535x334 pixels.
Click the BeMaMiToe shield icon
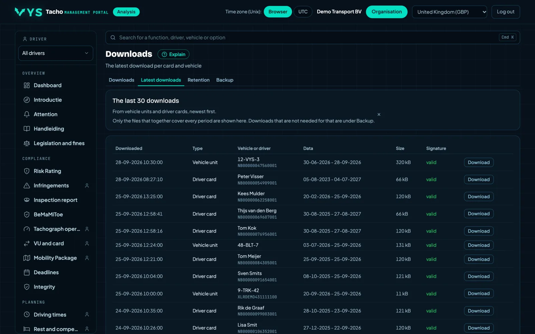tap(27, 214)
